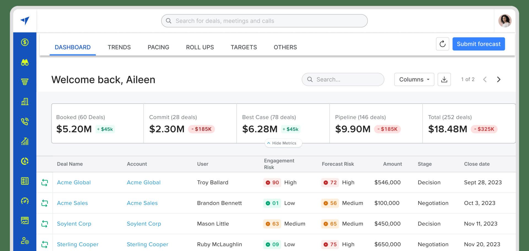This screenshot has width=529, height=251.
Task: Click the deals search field above the table
Action: [343, 79]
